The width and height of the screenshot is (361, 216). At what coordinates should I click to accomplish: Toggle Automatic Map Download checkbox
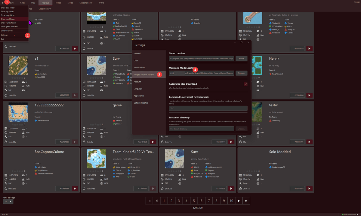(246, 84)
